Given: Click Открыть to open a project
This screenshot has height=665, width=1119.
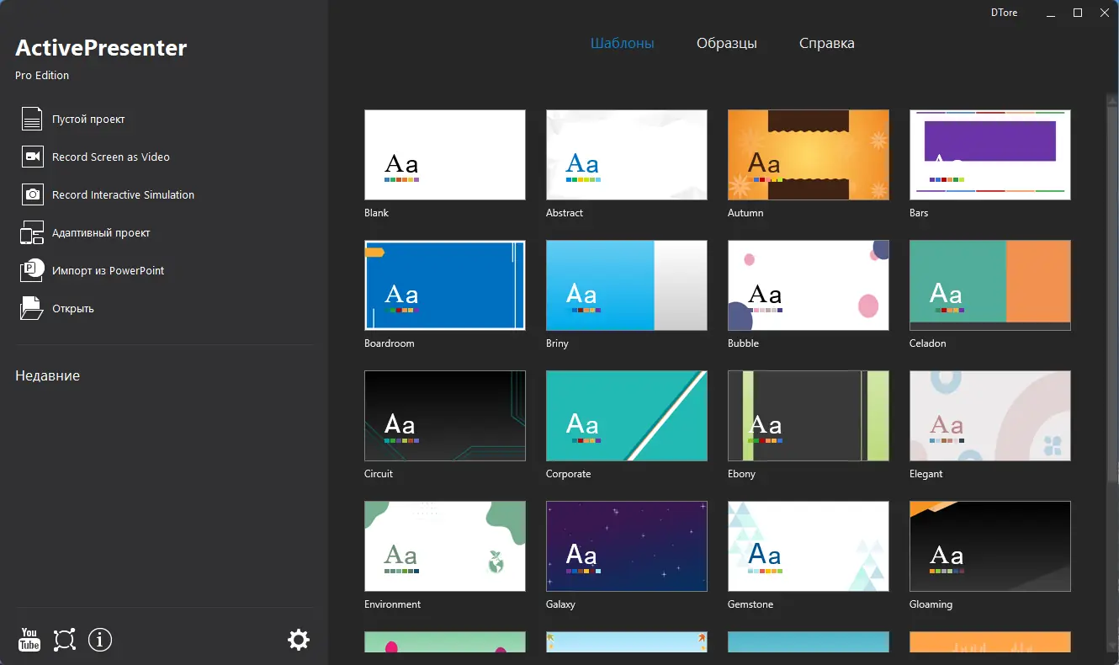Looking at the screenshot, I should click(73, 308).
